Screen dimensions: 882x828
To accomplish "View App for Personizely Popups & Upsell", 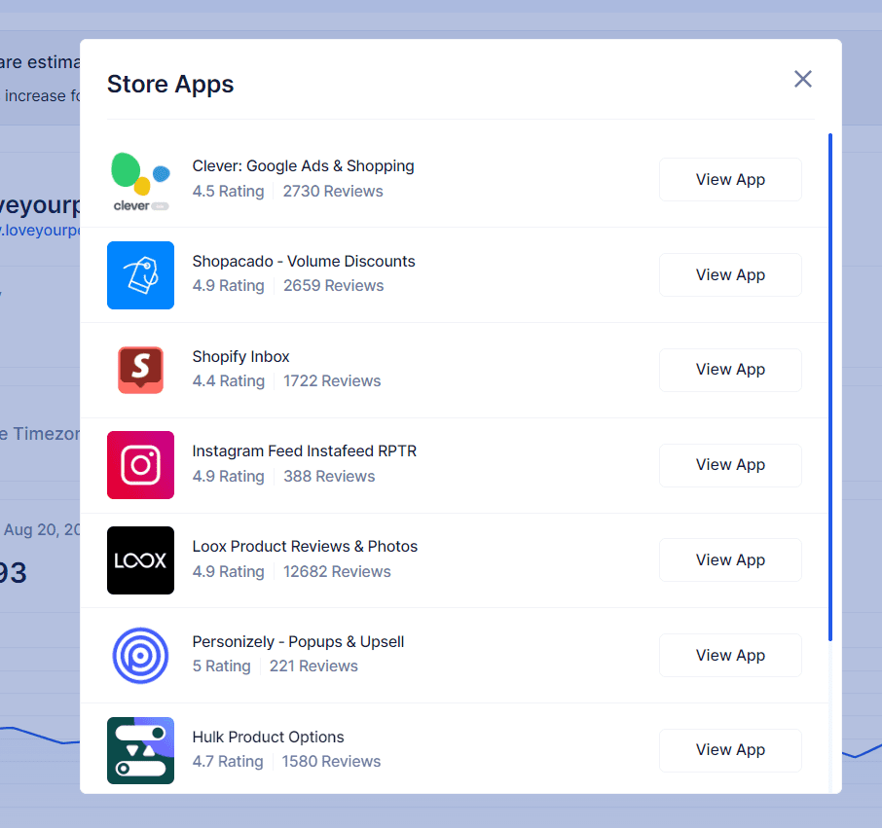I will pos(730,656).
